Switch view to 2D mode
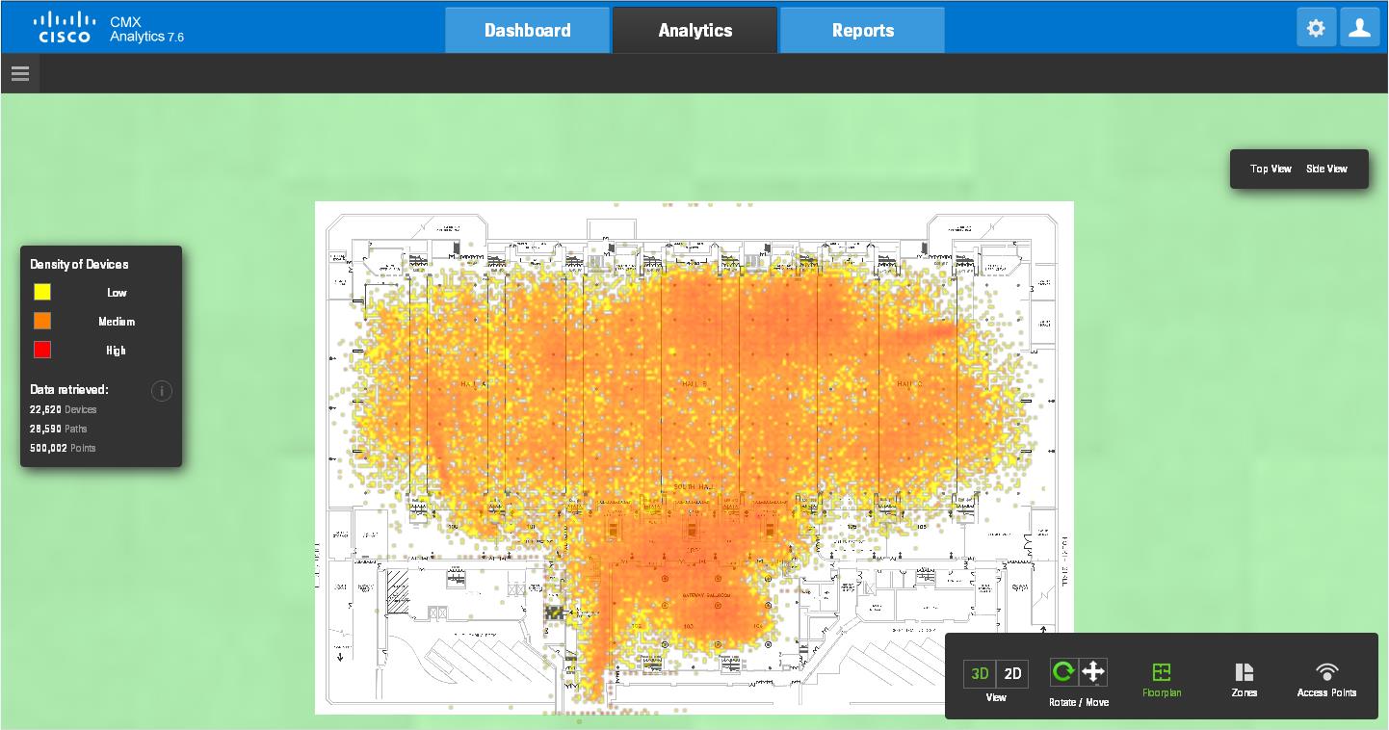1389x730 pixels. tap(1011, 674)
